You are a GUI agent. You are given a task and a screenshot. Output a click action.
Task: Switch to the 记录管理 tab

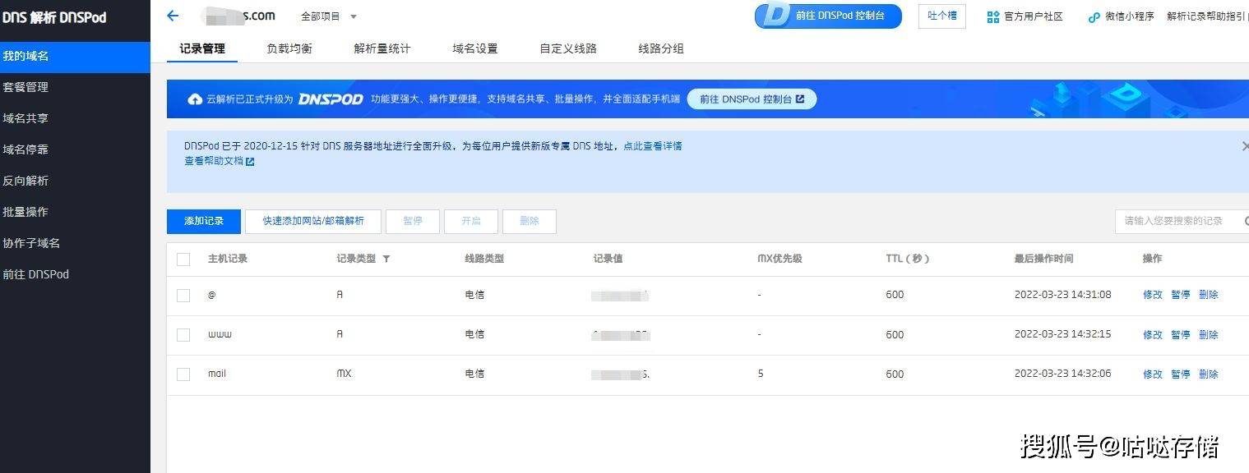point(202,48)
